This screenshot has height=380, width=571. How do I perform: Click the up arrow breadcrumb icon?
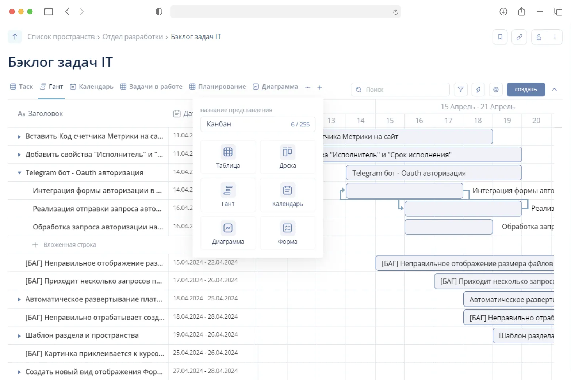(x=15, y=37)
